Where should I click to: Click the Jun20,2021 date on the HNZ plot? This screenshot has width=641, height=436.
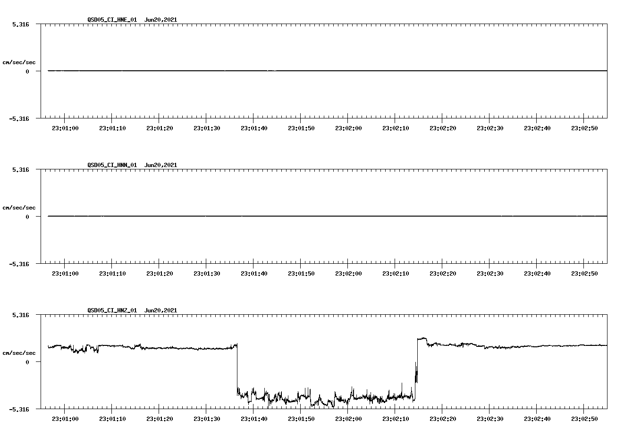160,310
